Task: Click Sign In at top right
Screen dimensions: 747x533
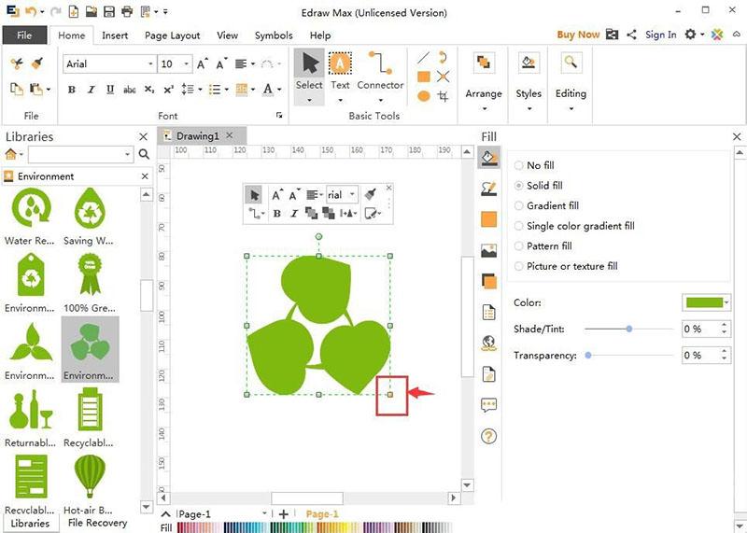Action: pos(660,35)
